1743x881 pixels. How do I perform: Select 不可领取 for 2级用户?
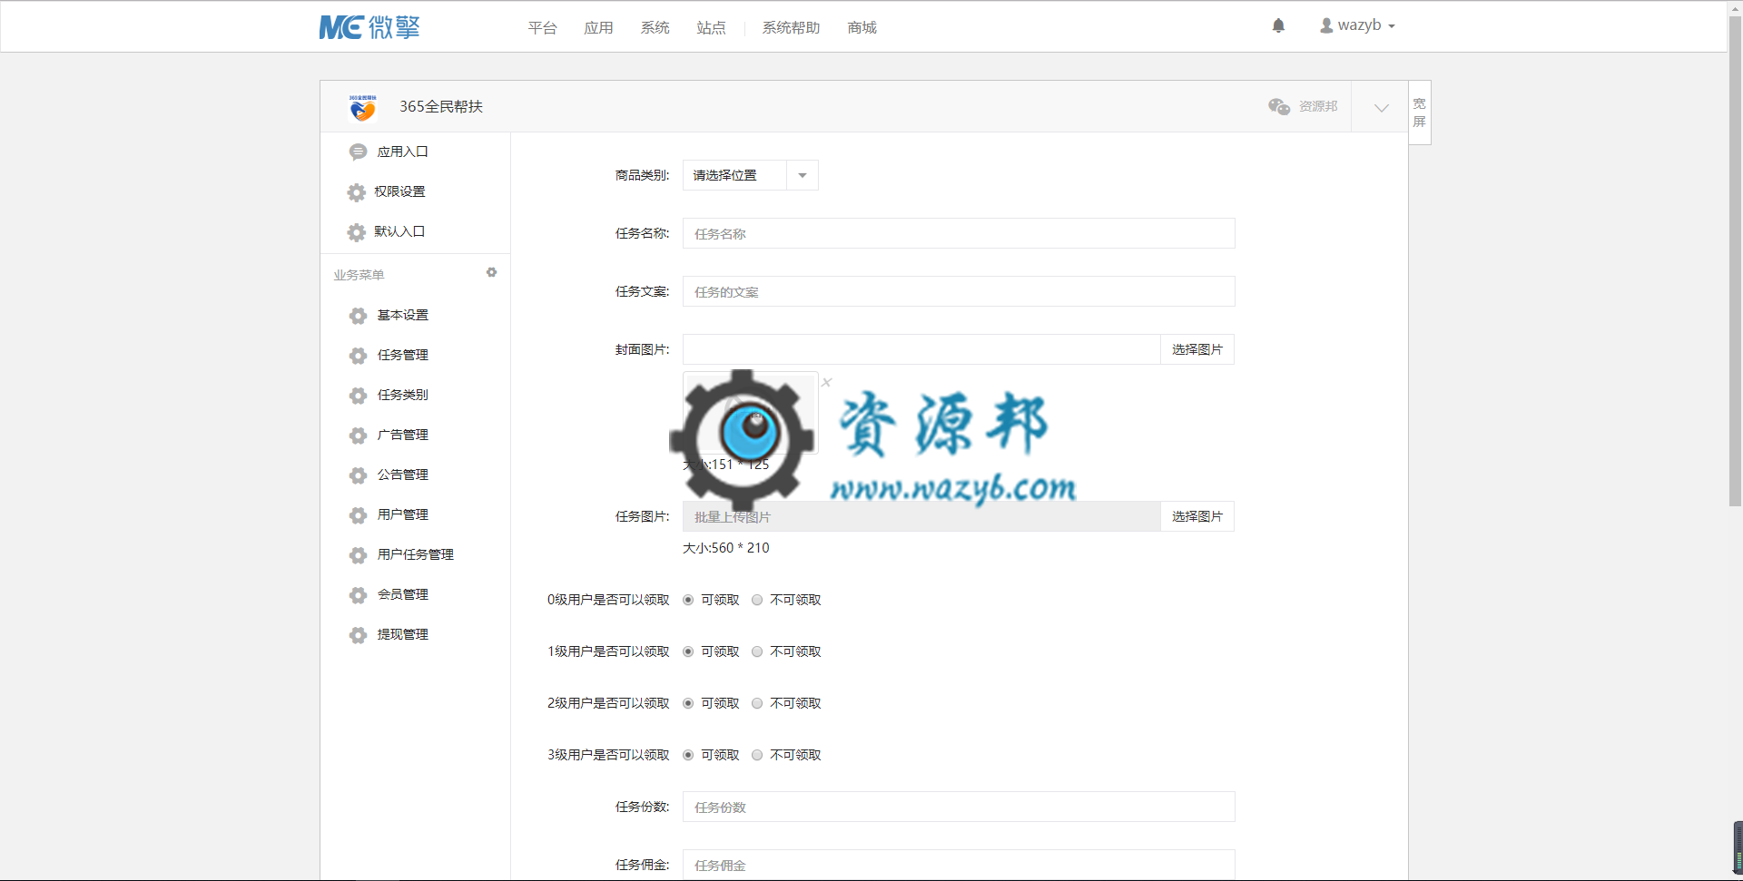757,703
